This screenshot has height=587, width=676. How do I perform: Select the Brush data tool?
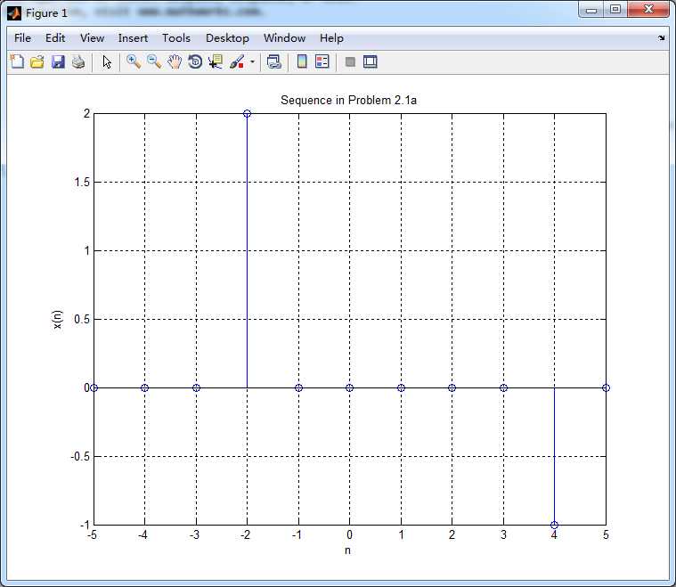coord(237,61)
